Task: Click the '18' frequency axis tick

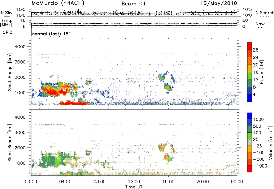Action: click(23, 20)
